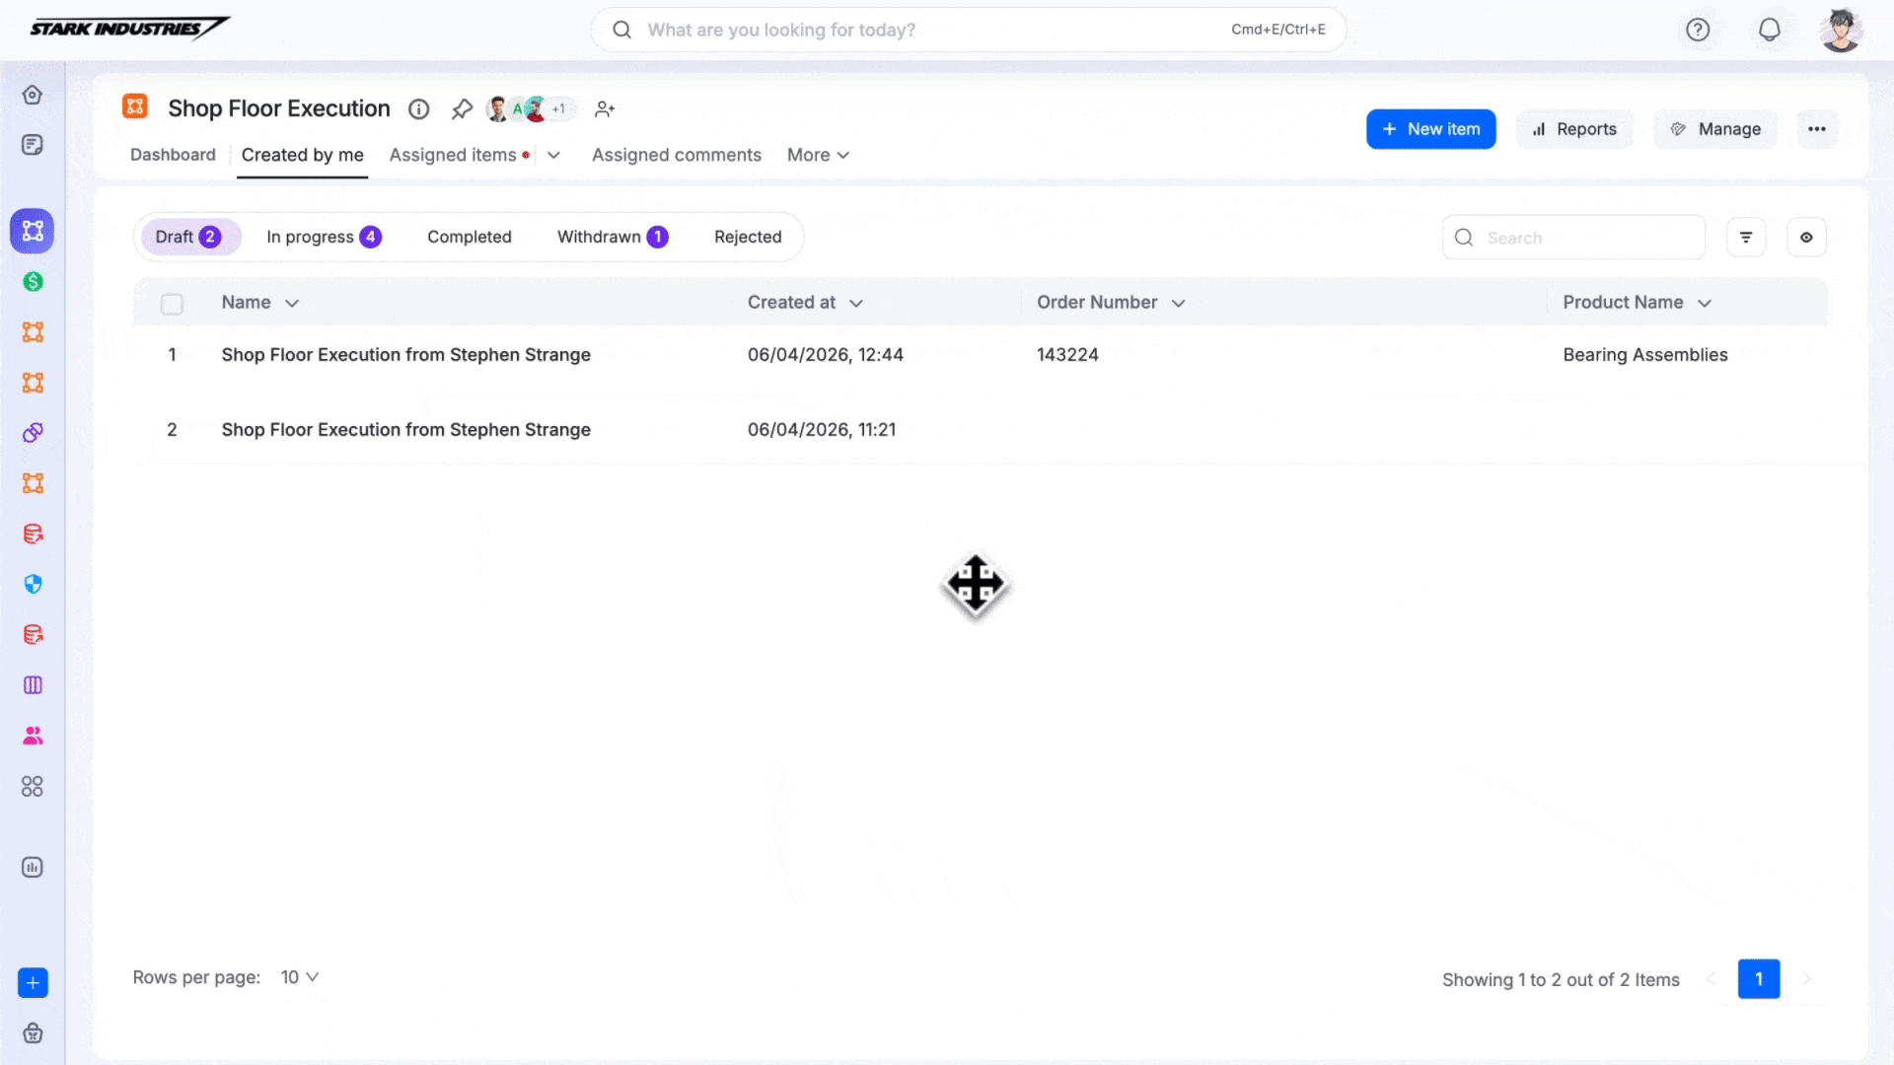Viewport: 1894px width, 1065px height.
Task: Pin the Shop Floor Execution page
Action: pyautogui.click(x=462, y=109)
